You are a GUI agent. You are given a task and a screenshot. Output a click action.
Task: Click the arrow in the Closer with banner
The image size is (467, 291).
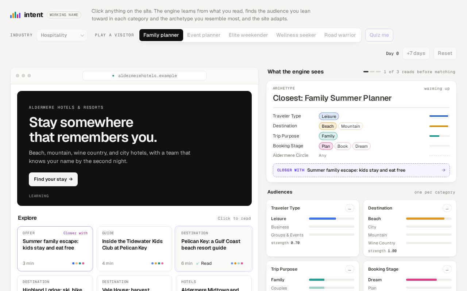[444, 170]
